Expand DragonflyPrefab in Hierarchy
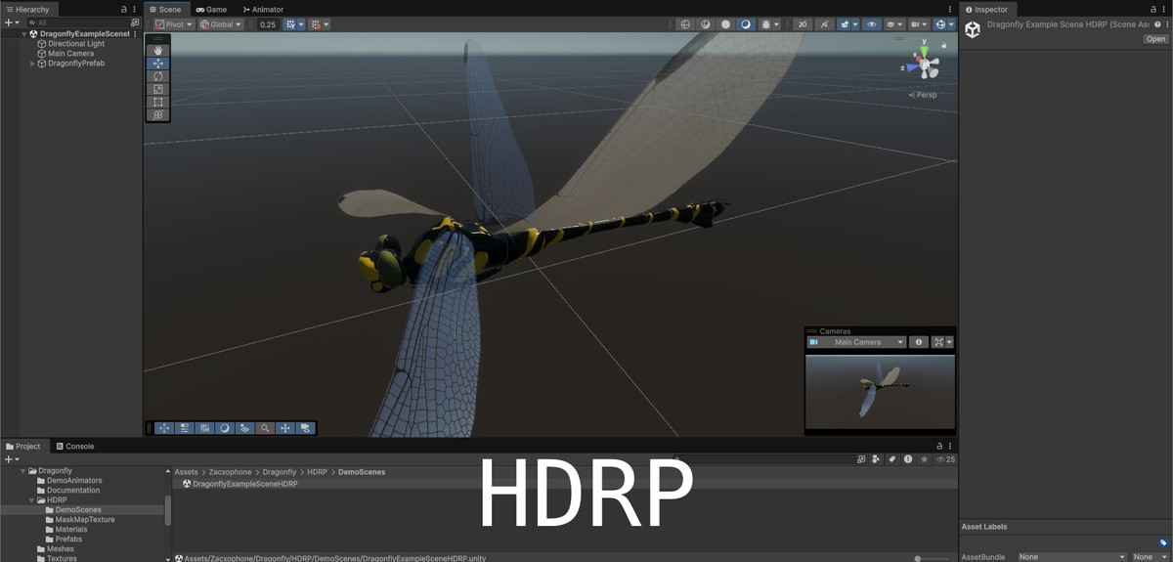Image resolution: width=1173 pixels, height=562 pixels. coord(32,64)
